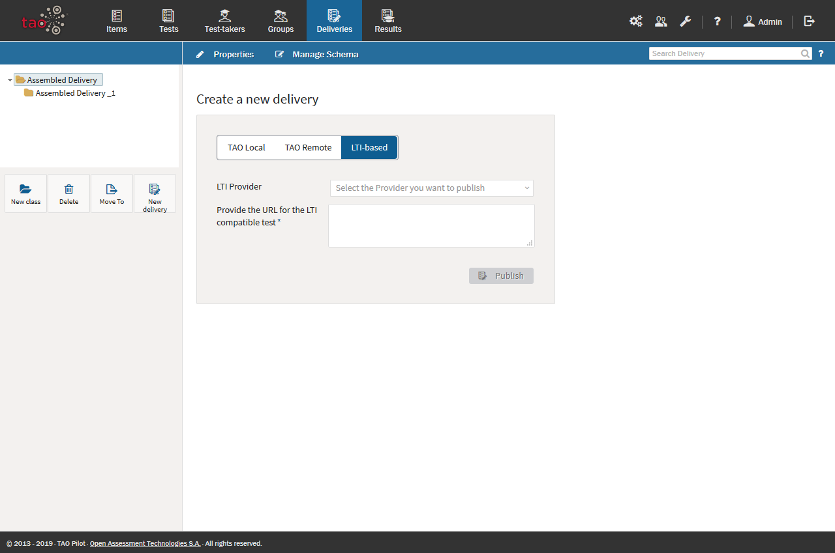This screenshot has height=553, width=835.
Task: Open the Items section
Action: tap(117, 21)
